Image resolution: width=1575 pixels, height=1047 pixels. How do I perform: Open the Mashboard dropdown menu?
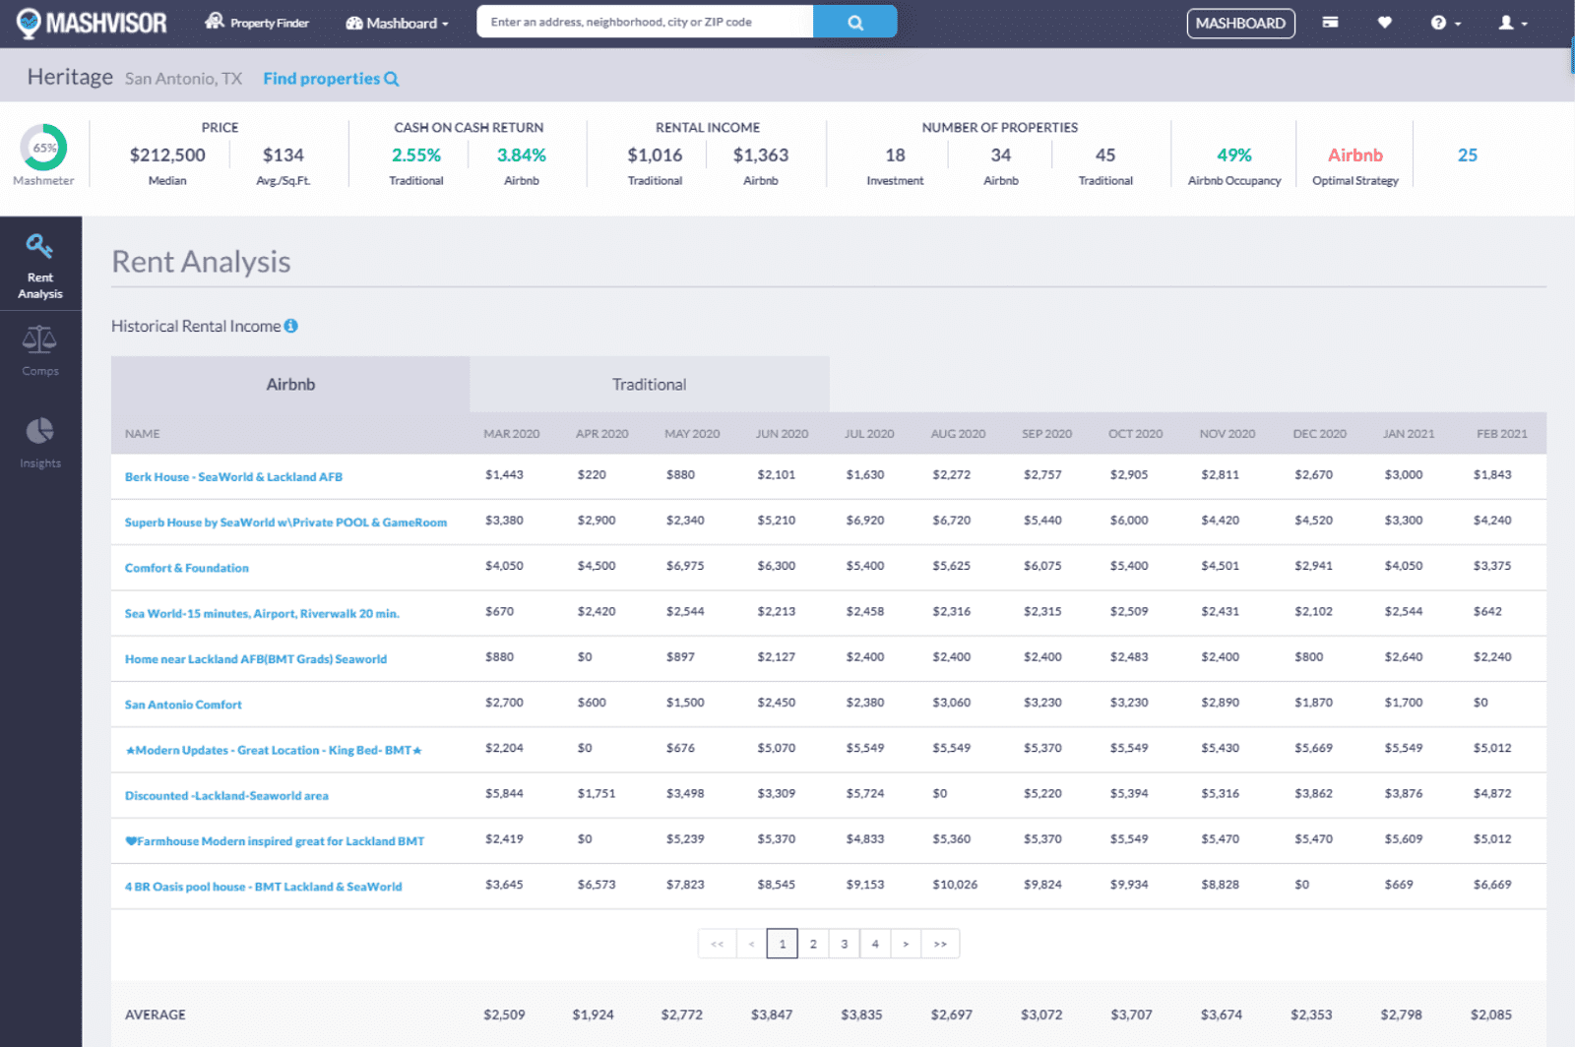click(x=397, y=22)
